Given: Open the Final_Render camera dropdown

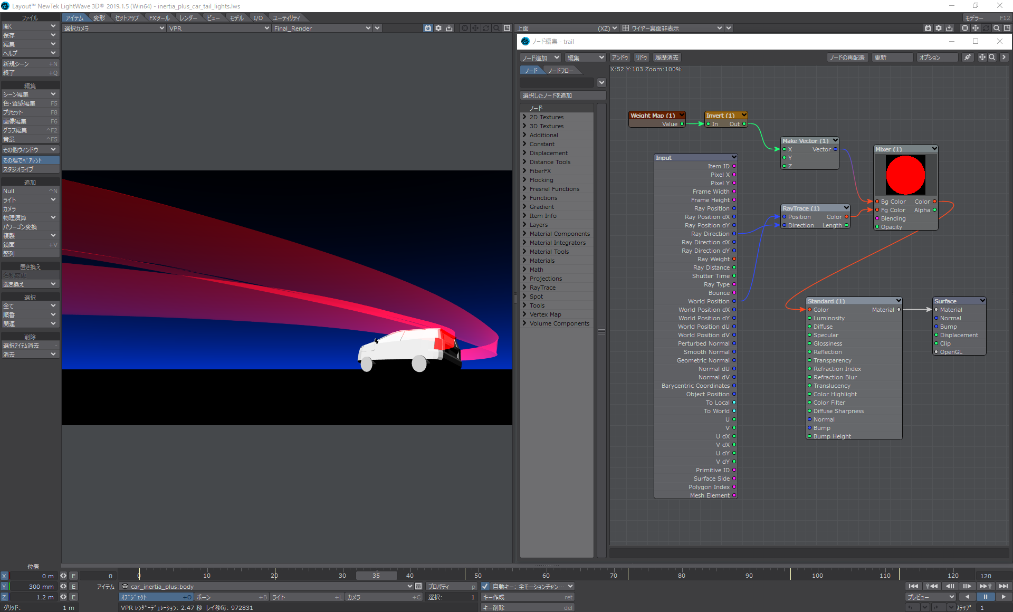Looking at the screenshot, I should point(368,28).
